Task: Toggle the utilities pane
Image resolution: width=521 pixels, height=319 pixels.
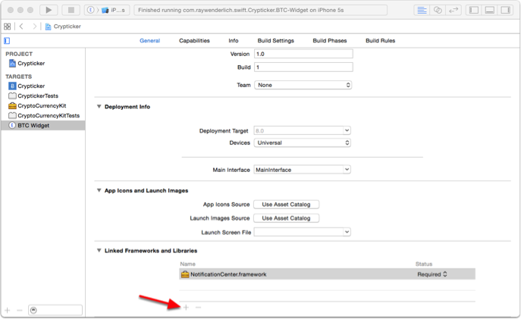Action: tap(505, 10)
